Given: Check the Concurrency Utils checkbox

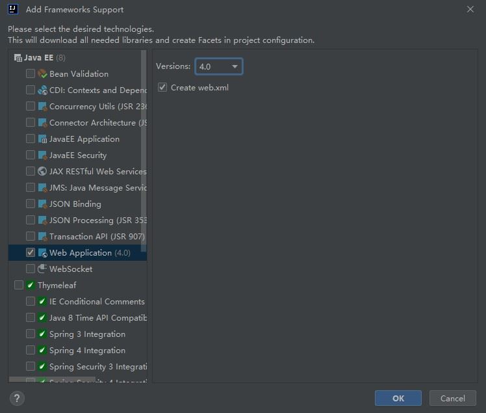Looking at the screenshot, I should (31, 106).
